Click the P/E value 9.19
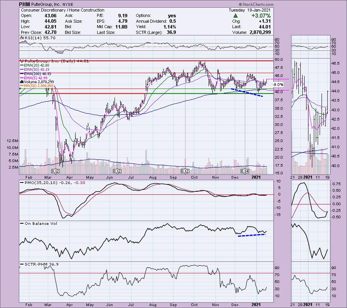The image size is (347, 308). tap(123, 16)
